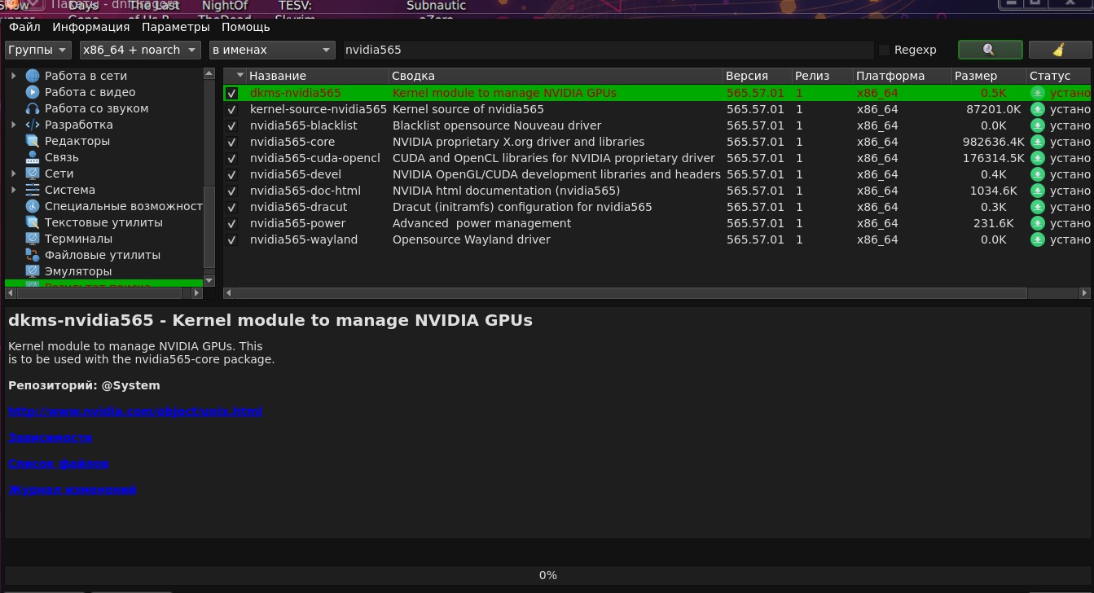The image size is (1094, 593).
Task: Click the status icon of nvidia565-dracut
Action: click(x=1038, y=207)
